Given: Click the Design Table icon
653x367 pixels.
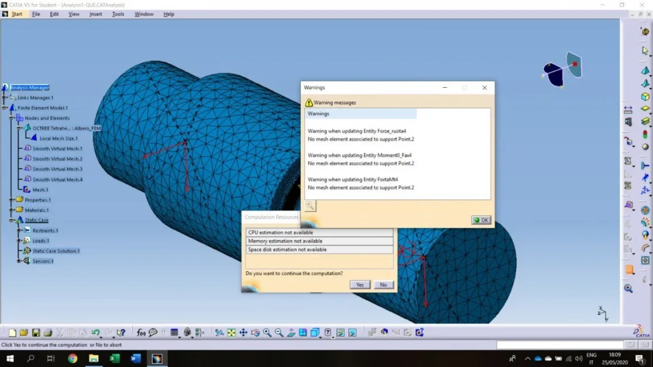Looking at the screenshot, I should [174, 333].
